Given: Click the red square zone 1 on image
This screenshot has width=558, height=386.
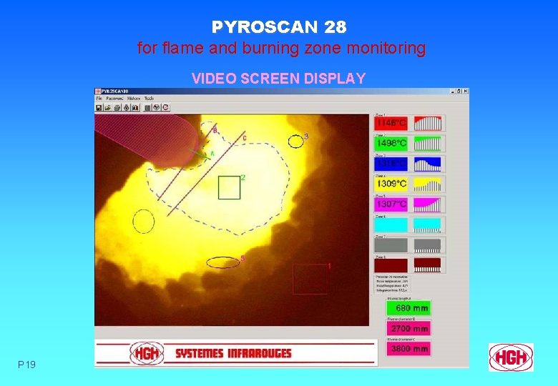Looking at the screenshot, I should [310, 279].
